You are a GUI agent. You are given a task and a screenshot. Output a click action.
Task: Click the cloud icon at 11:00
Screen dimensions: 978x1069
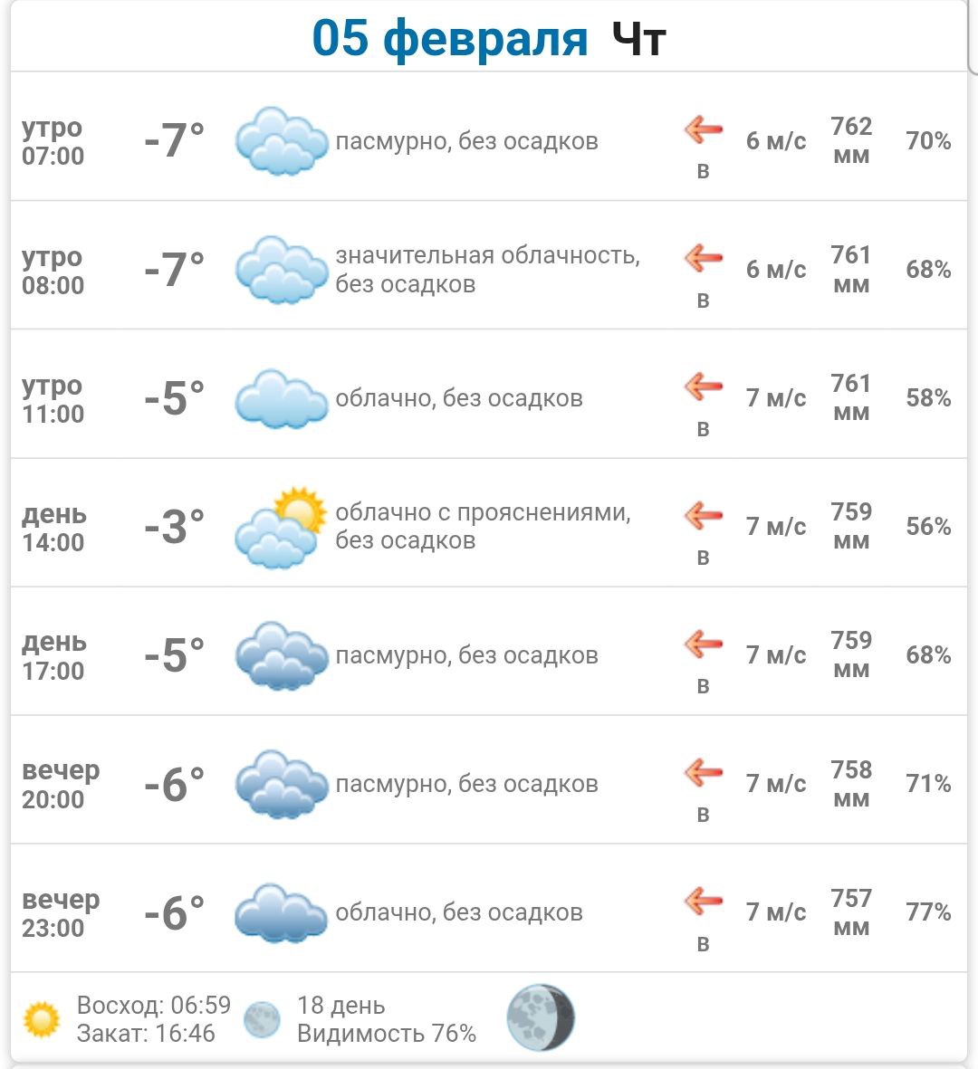pyautogui.click(x=281, y=398)
